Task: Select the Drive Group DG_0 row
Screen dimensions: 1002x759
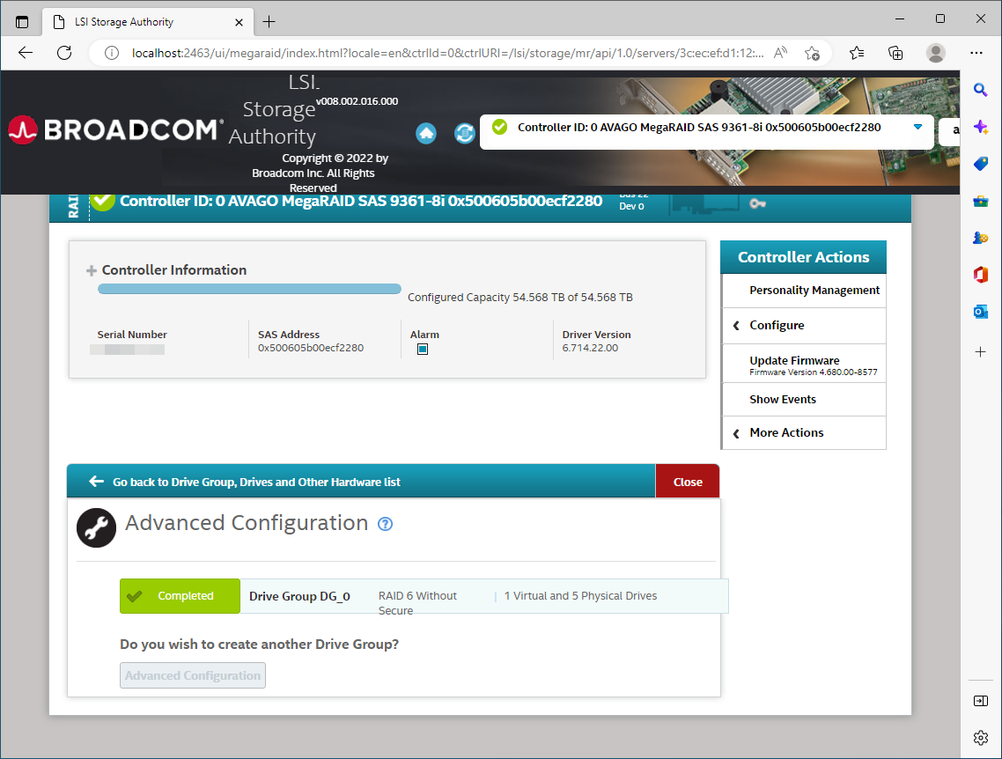Action: [x=424, y=596]
